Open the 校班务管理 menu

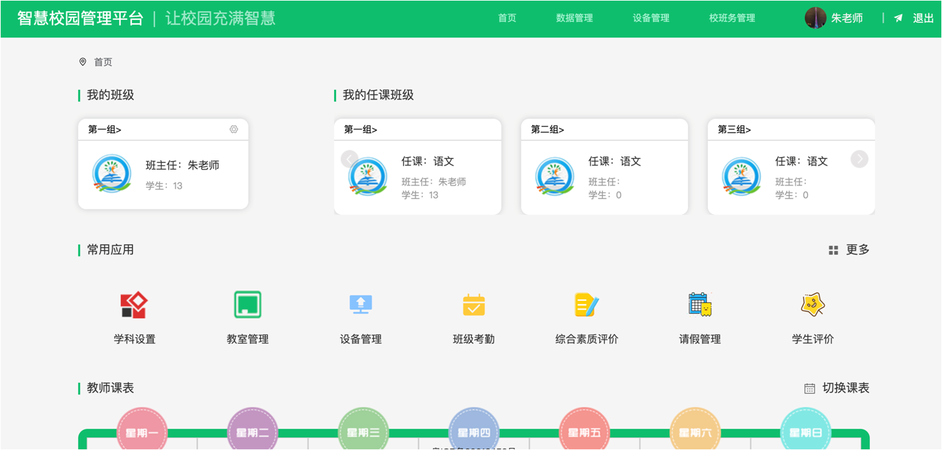[731, 18]
